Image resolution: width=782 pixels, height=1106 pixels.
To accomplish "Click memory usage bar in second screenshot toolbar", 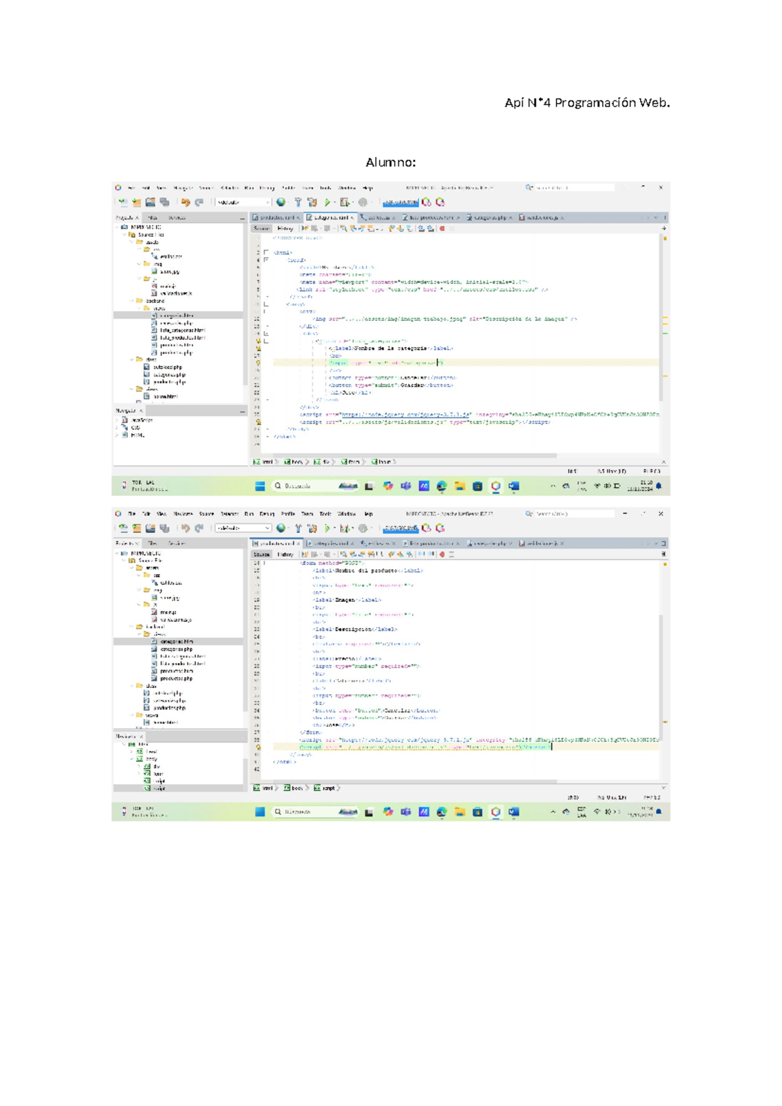I will point(401,528).
